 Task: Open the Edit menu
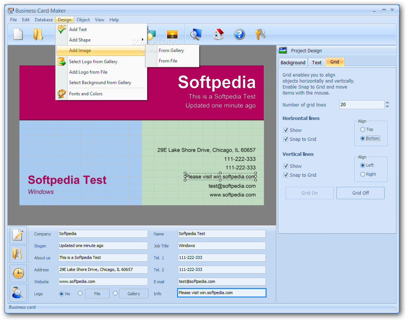click(26, 20)
